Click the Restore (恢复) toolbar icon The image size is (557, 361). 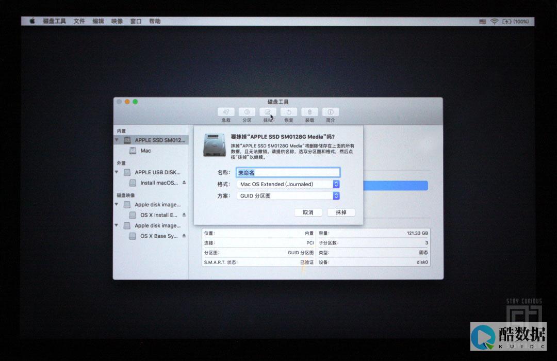coord(289,112)
